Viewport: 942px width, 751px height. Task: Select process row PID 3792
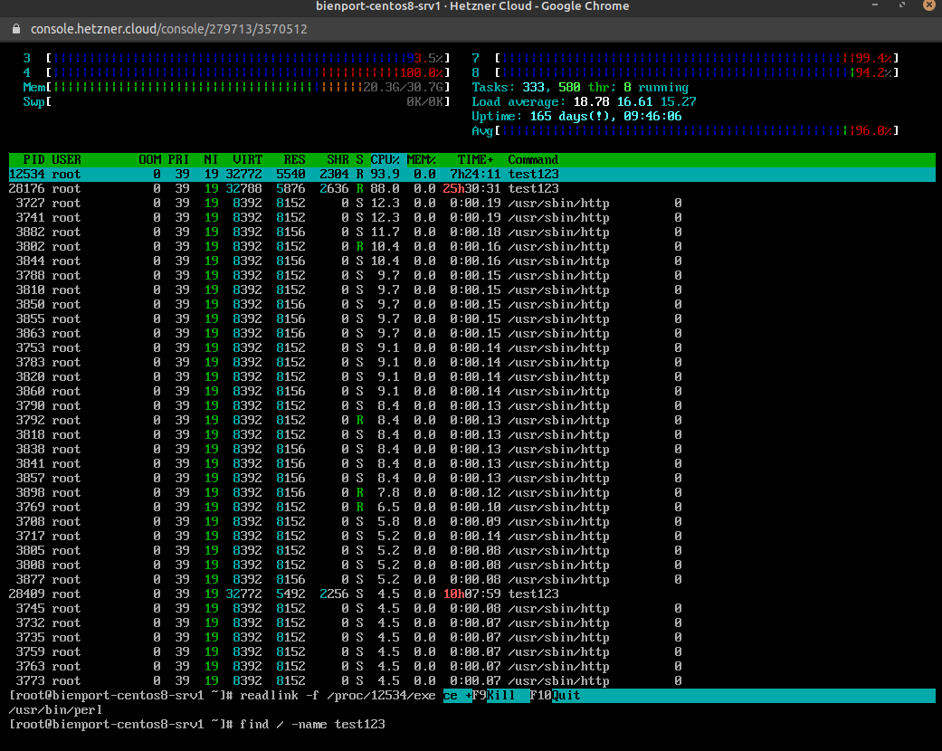coord(471,421)
